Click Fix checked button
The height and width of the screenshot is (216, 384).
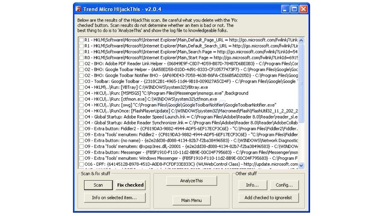tap(131, 185)
